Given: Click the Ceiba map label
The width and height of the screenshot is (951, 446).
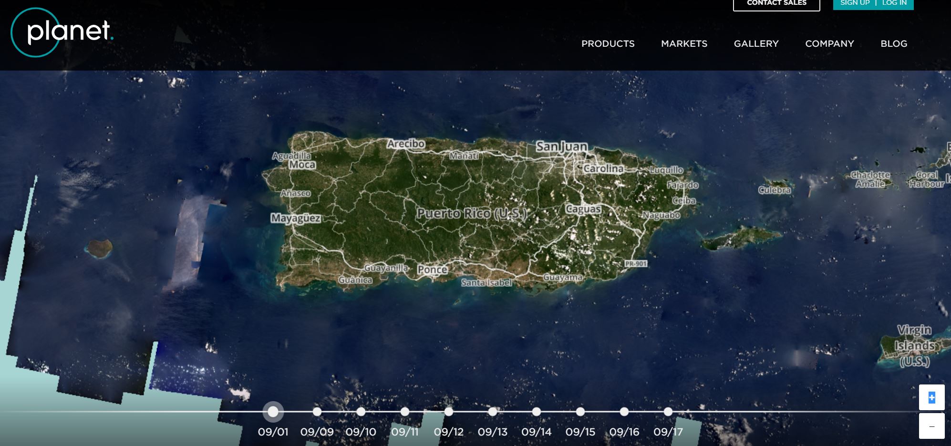Looking at the screenshot, I should [x=684, y=201].
